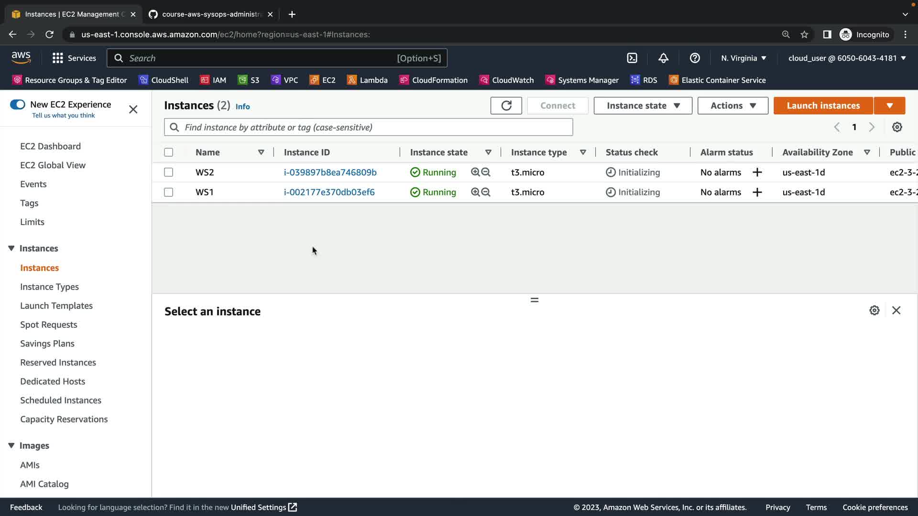This screenshot has width=918, height=516.
Task: Click zoom-in filter icon for WS1 state
Action: click(475, 192)
